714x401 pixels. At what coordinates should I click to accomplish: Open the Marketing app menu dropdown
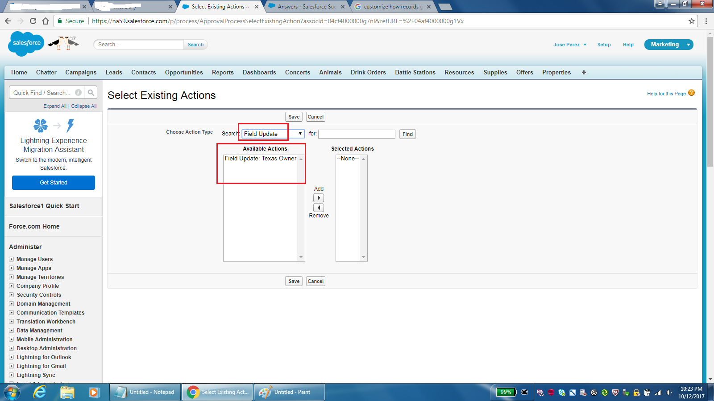(689, 45)
